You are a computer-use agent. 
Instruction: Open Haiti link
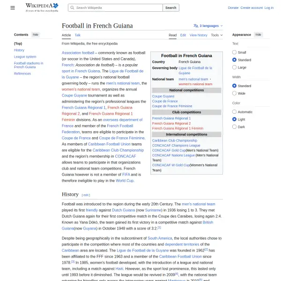pos(119,269)
